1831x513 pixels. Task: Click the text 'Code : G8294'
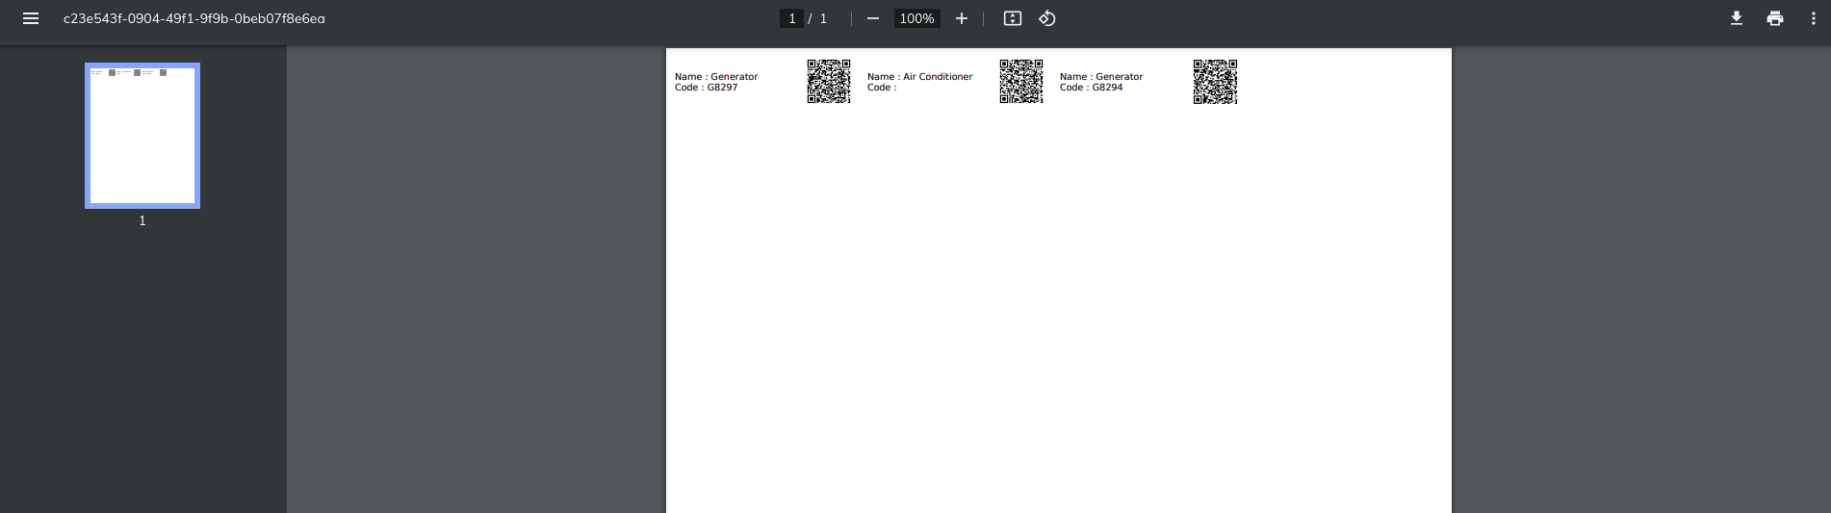1092,88
